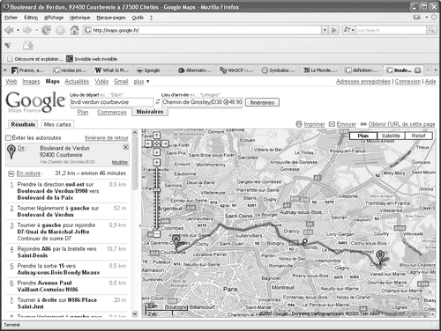The width and height of the screenshot is (441, 331).
Task: Pan the map right with the arrow
Action: pos(165,143)
